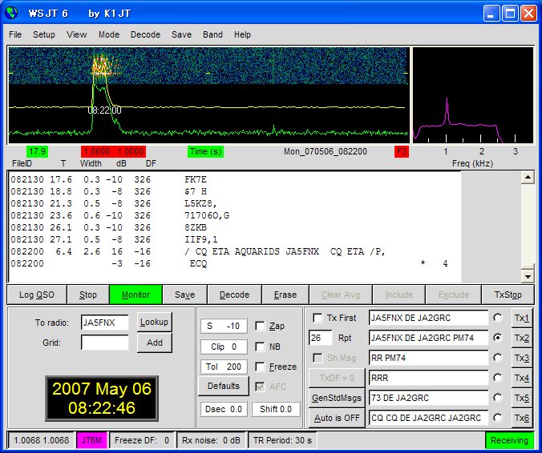Click the To radio callsign field
The height and width of the screenshot is (453, 542).
pyautogui.click(x=105, y=323)
